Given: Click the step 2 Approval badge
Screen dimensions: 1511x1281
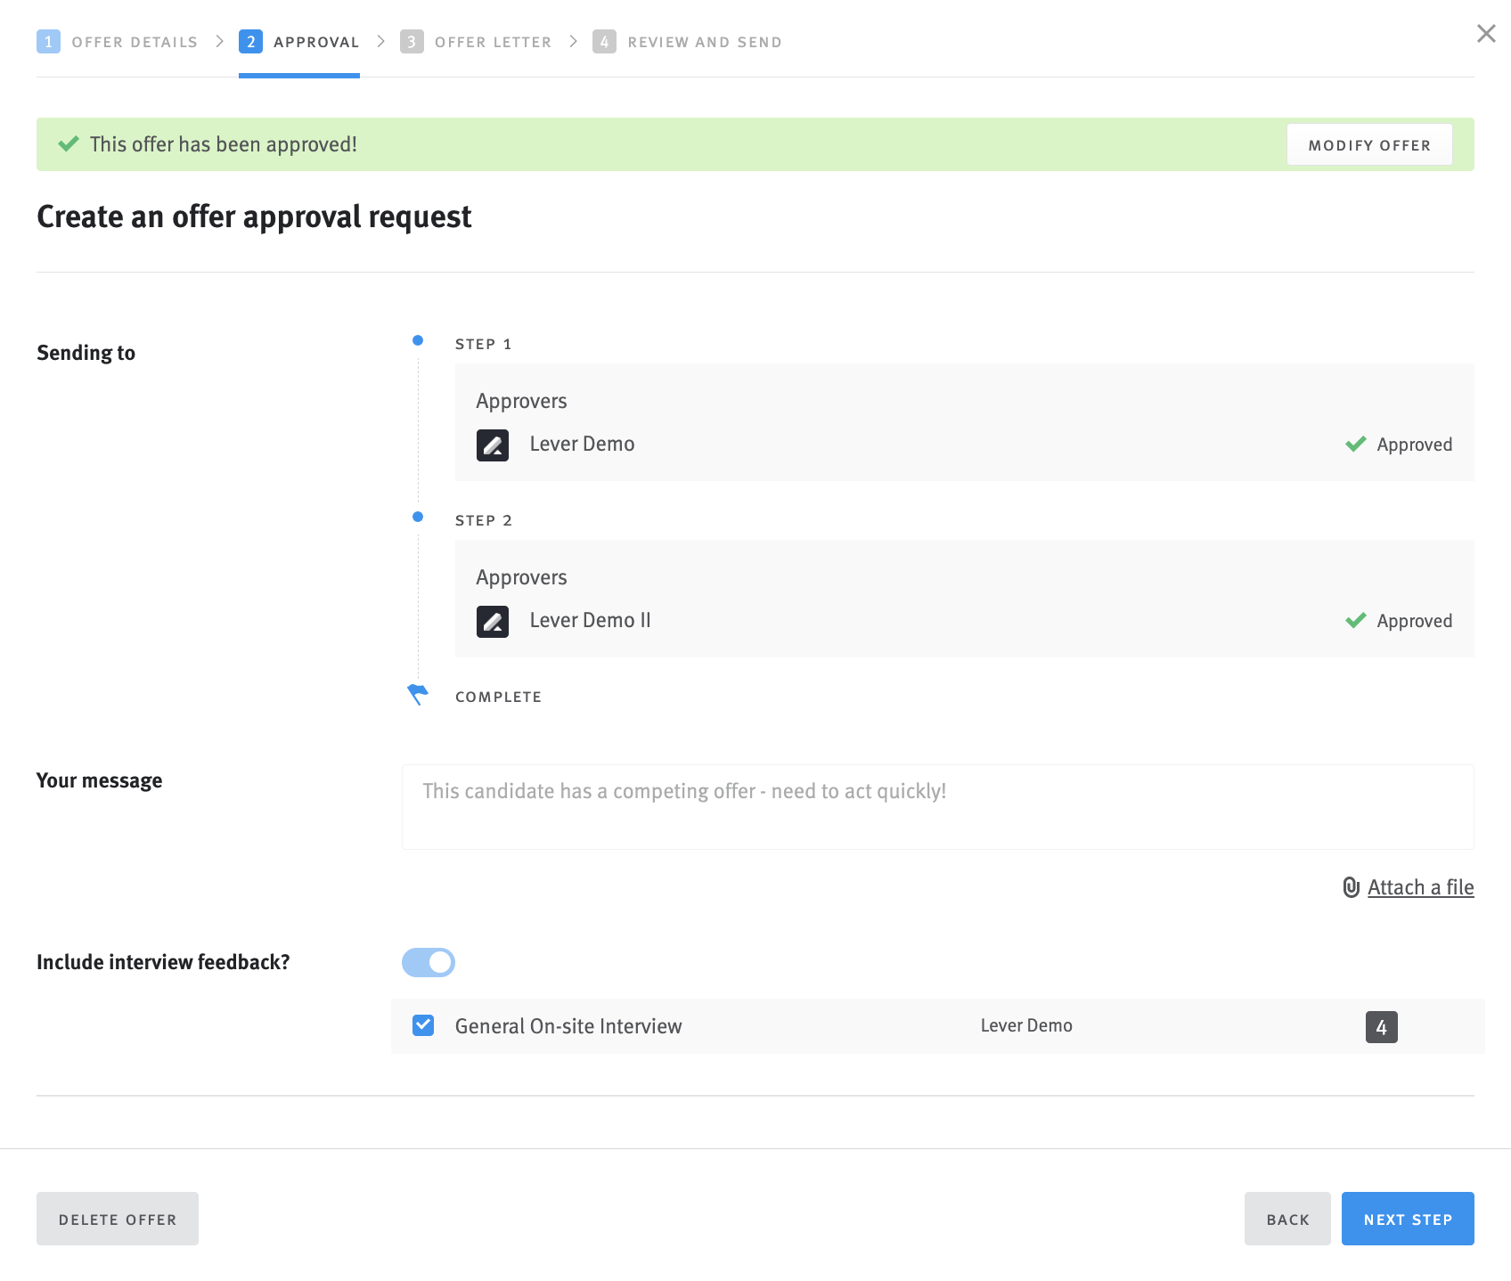Looking at the screenshot, I should (250, 41).
